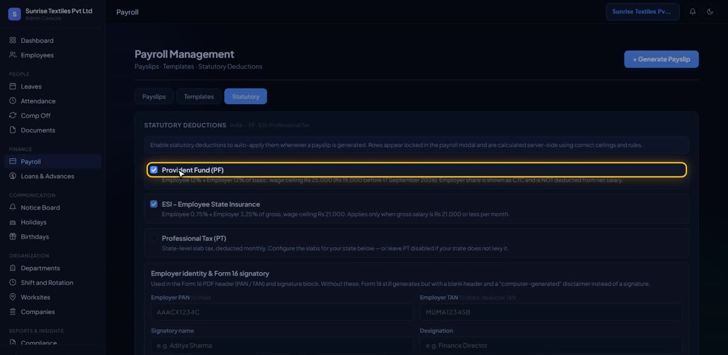Click the Provident Fund (PF) label
Viewport: 728px width, 355px height.
pyautogui.click(x=192, y=170)
